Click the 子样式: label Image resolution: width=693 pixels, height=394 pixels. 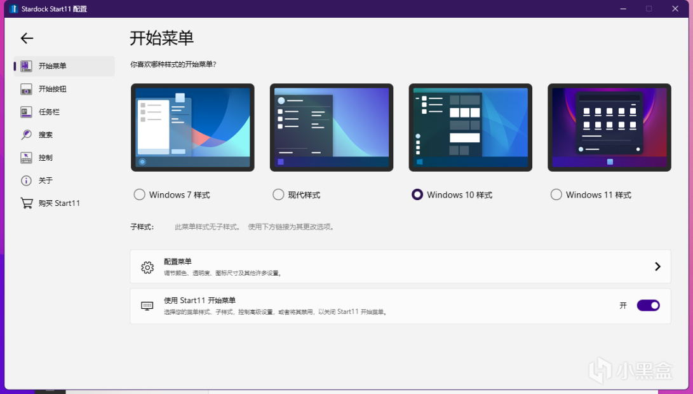coord(142,228)
